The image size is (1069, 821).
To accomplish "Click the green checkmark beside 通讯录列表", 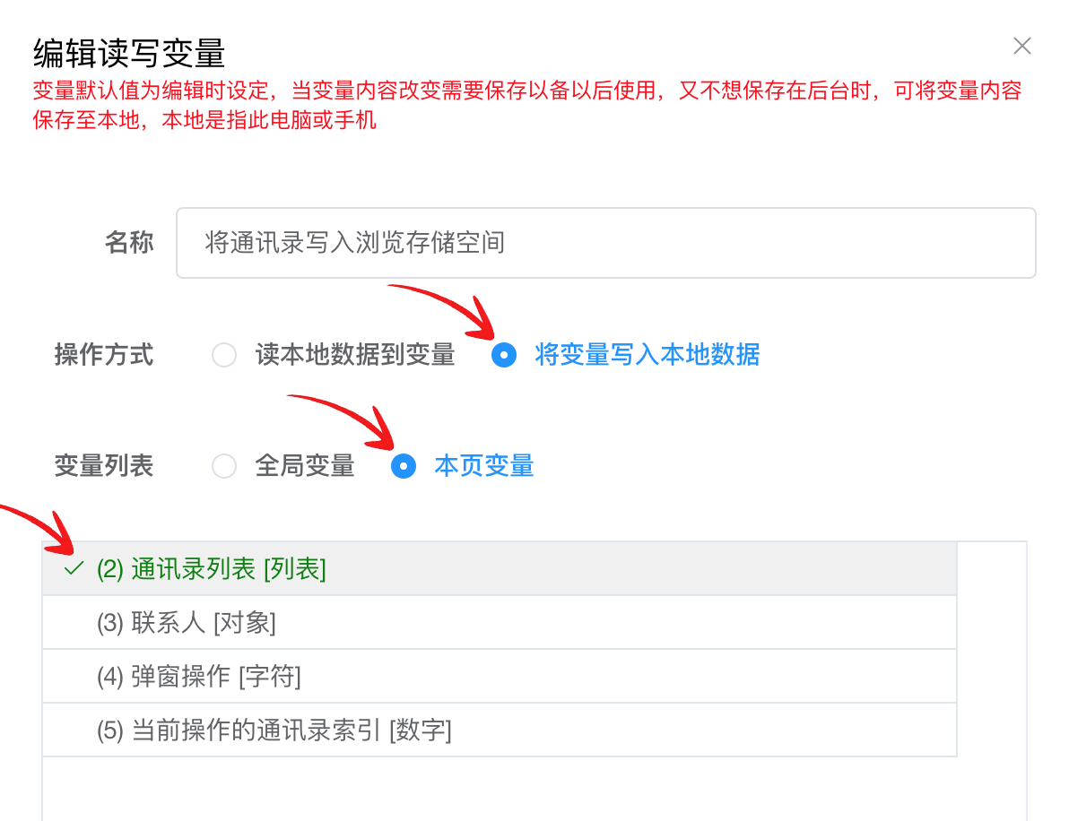I will click(x=74, y=568).
